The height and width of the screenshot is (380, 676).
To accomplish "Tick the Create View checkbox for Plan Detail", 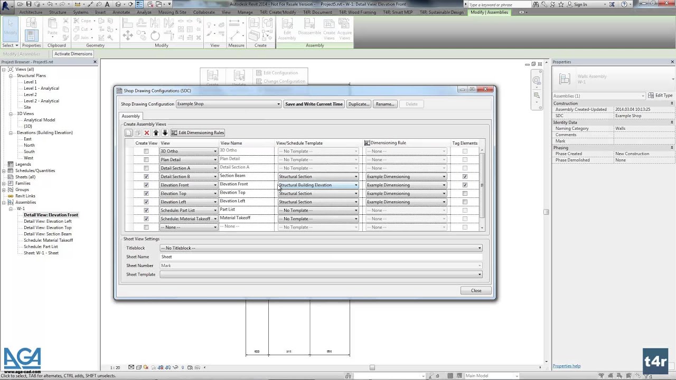I will [146, 160].
